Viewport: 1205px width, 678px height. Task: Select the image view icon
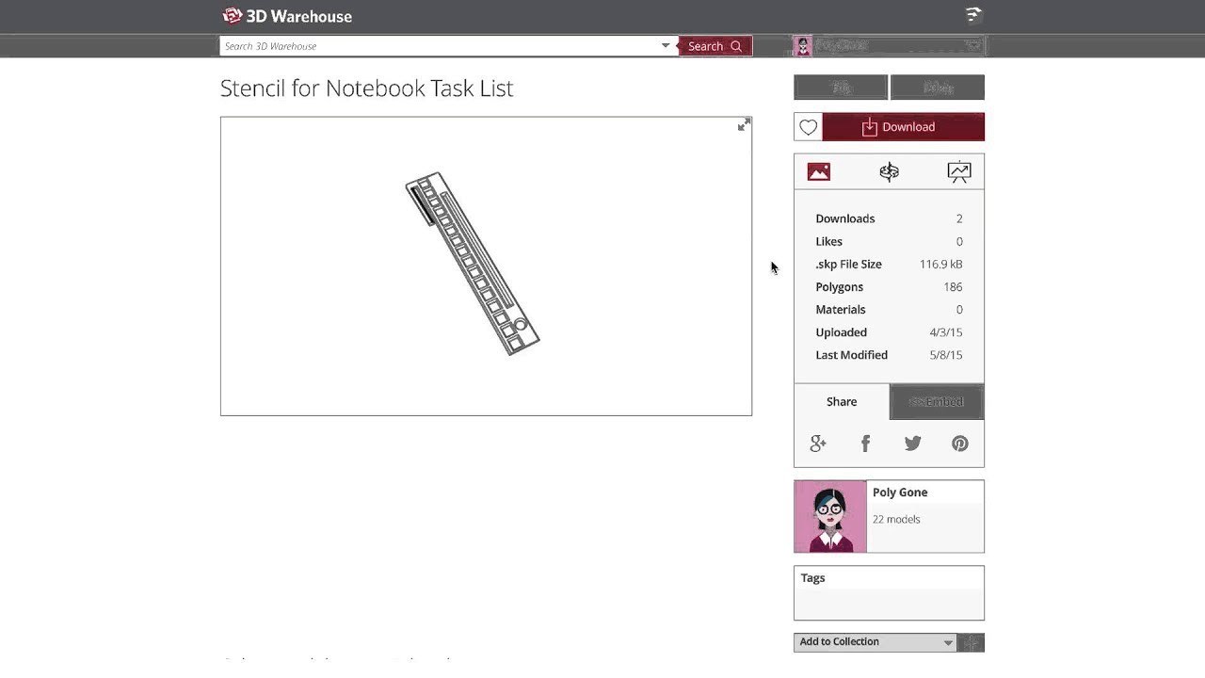click(x=819, y=171)
